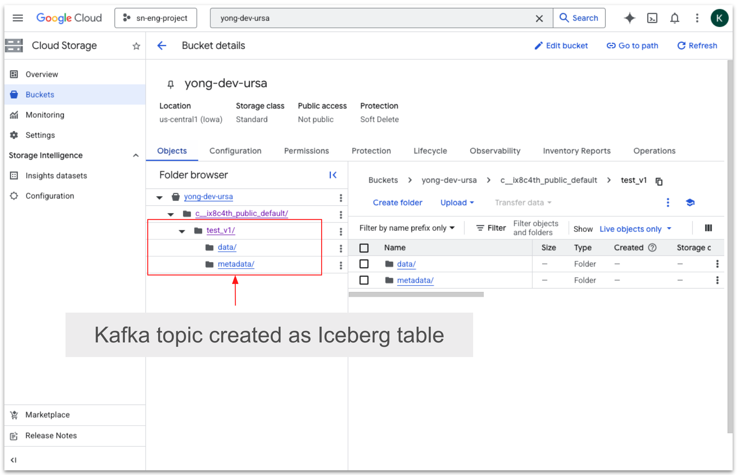Open the notifications bell
This screenshot has width=740, height=475.
click(x=674, y=18)
